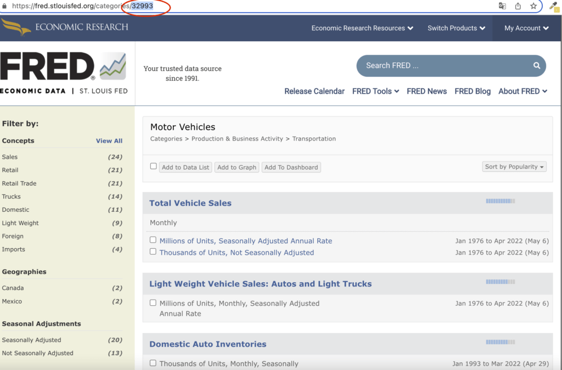Filter by Imports concept
The image size is (562, 370).
[x=13, y=250]
